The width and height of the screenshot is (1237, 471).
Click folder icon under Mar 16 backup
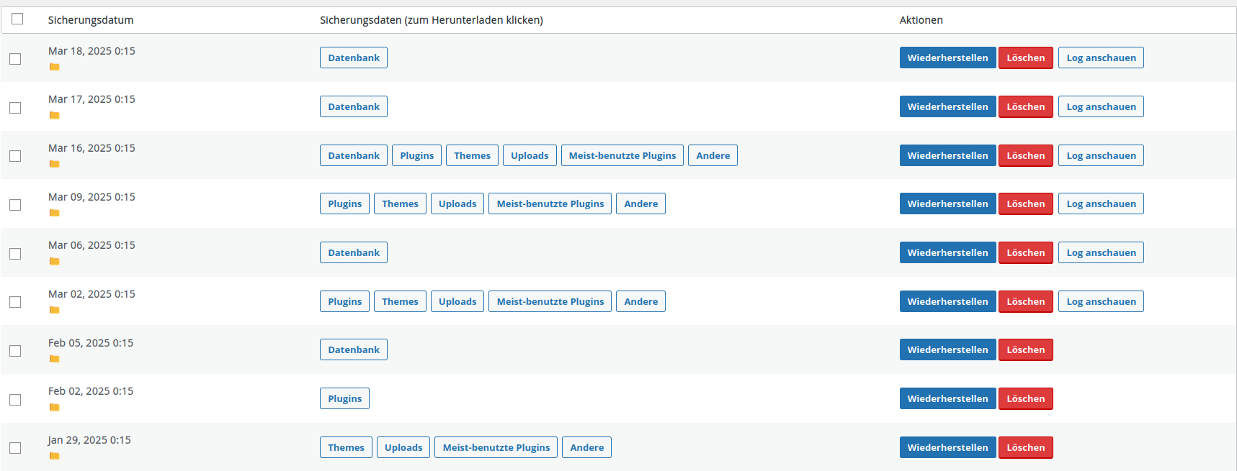point(54,164)
